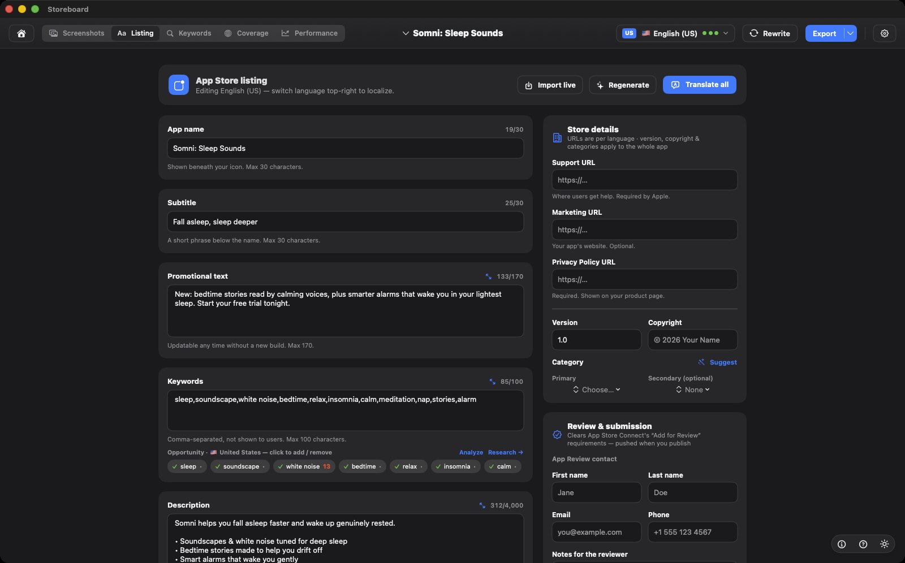Toggle the insomnia keyword chip
This screenshot has width=905, height=563.
456,466
